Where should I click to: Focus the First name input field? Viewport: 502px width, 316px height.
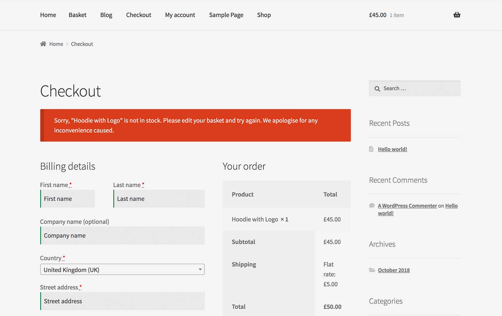(x=68, y=199)
